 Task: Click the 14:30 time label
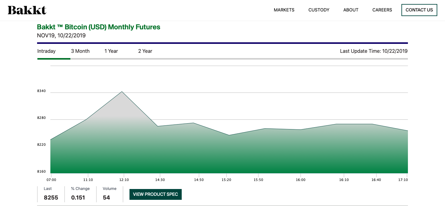(160, 180)
